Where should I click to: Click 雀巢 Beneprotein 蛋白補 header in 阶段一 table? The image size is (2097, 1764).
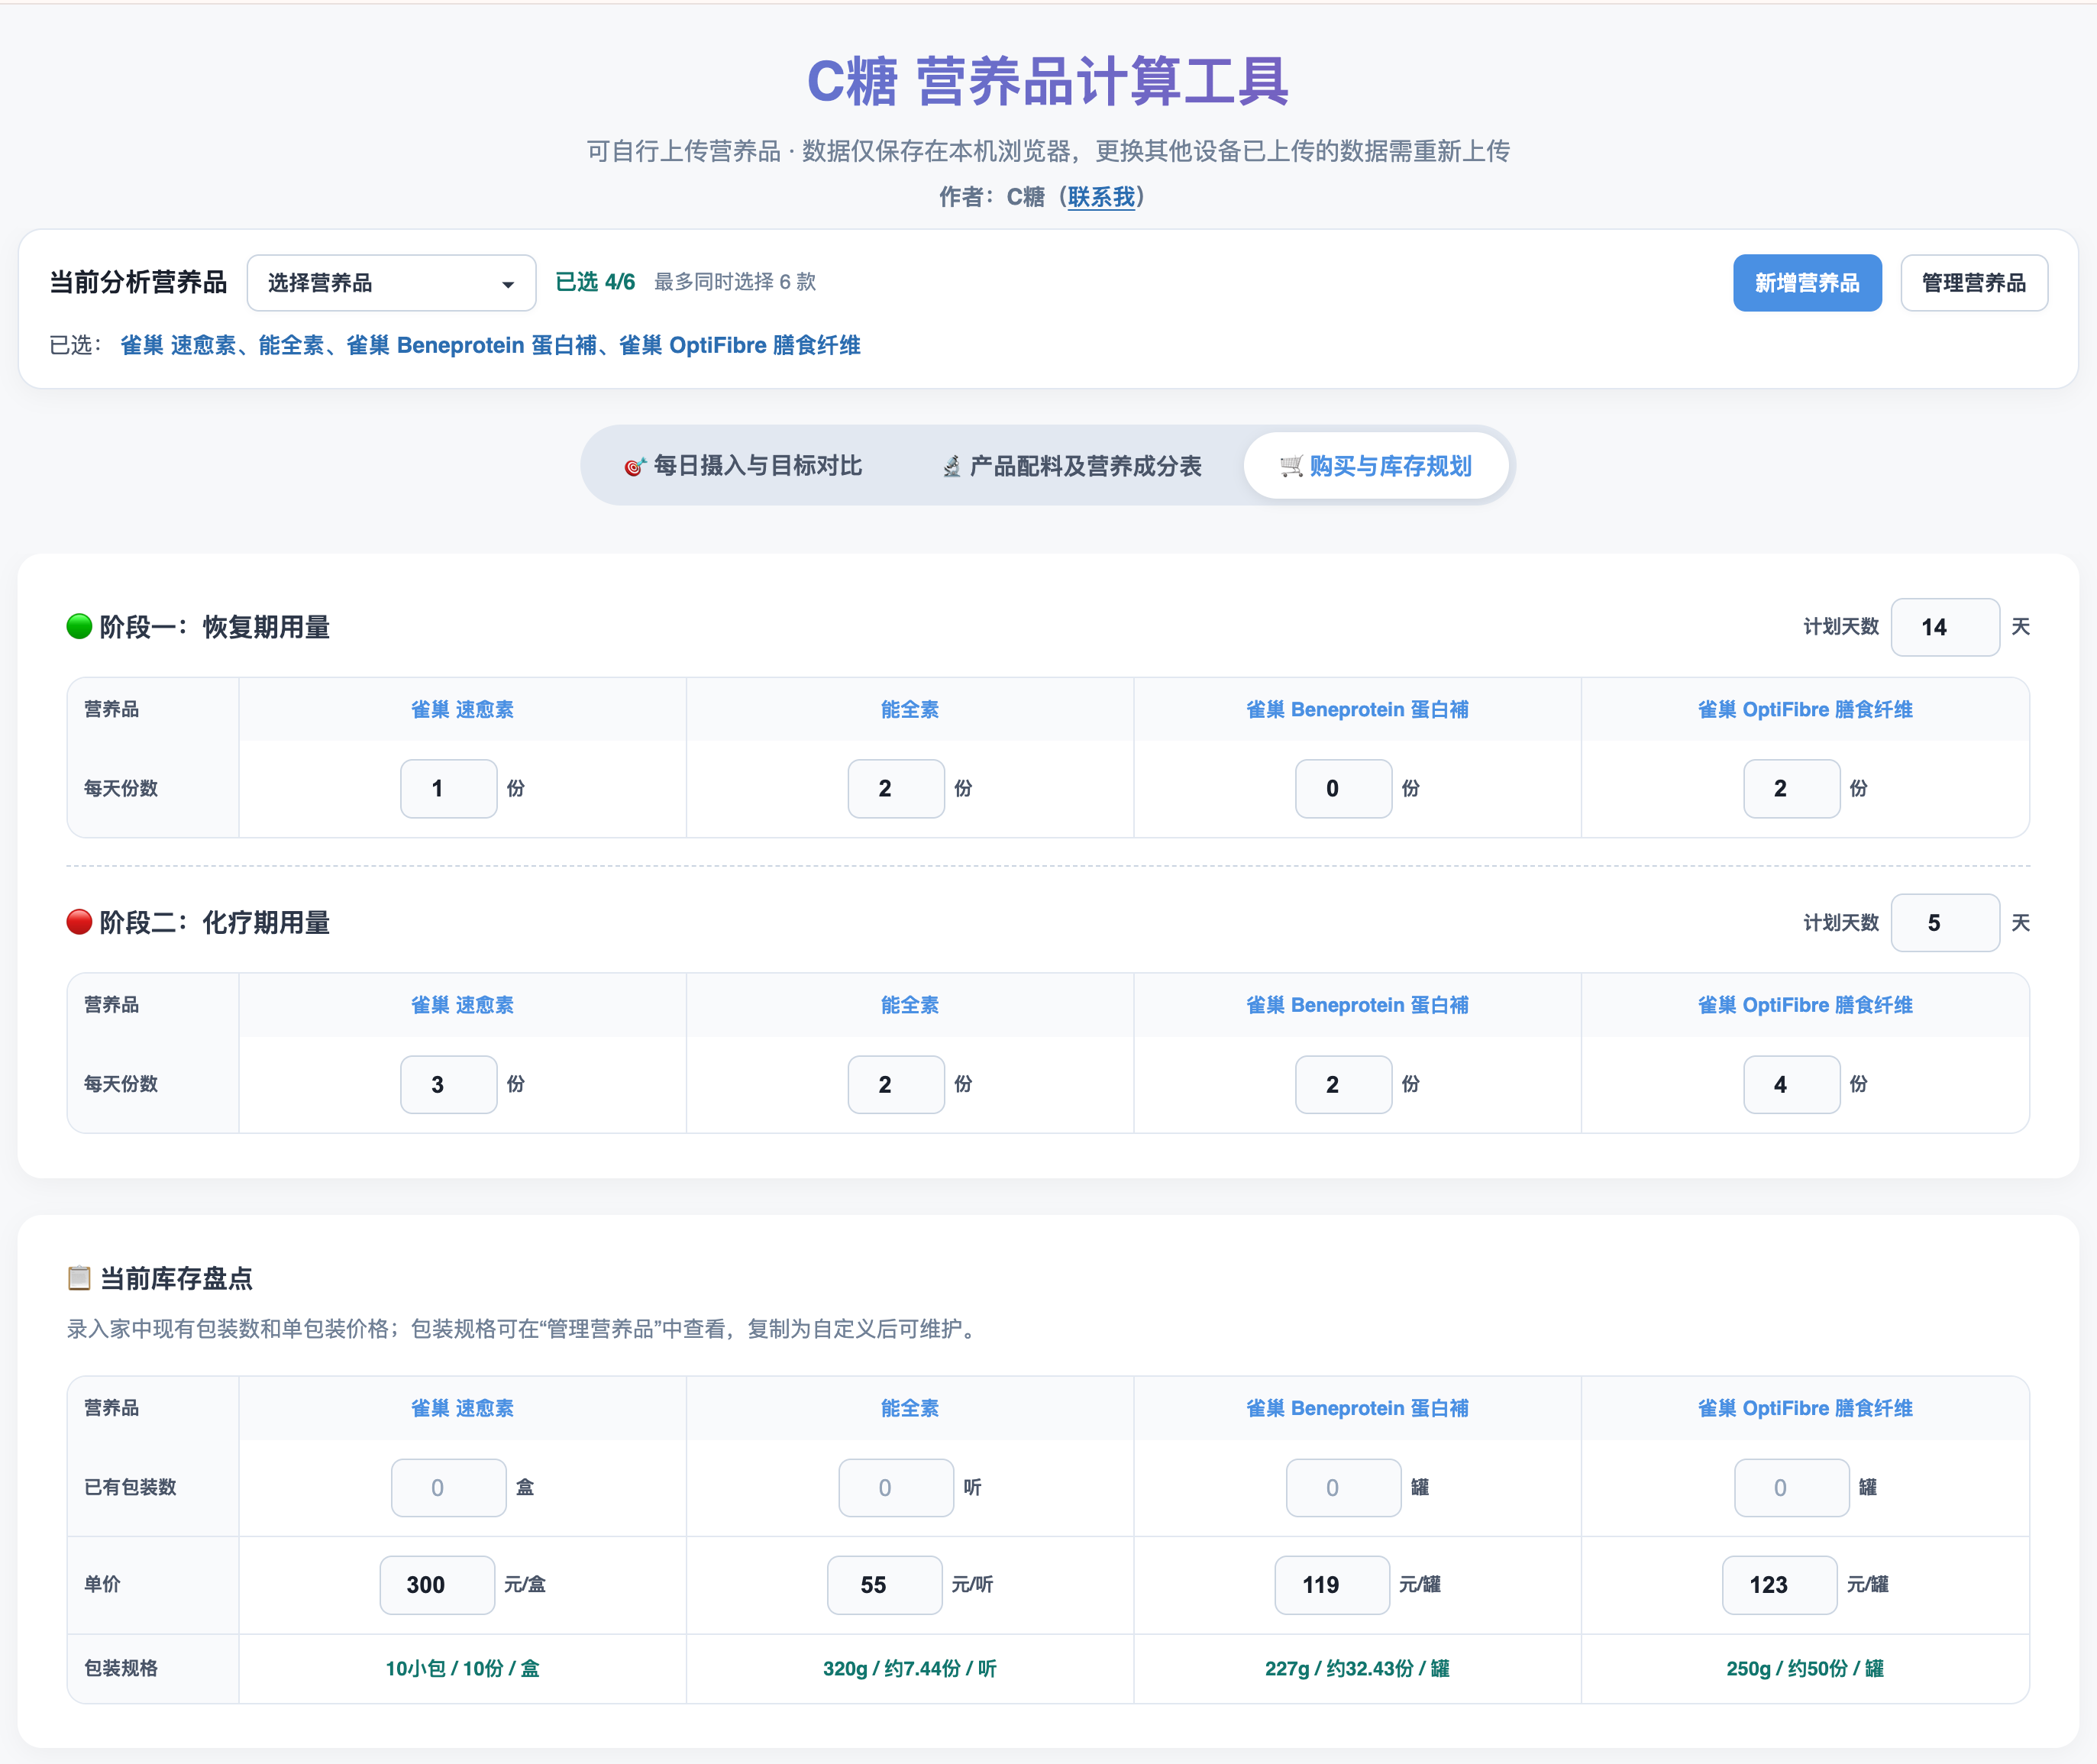click(x=1357, y=709)
